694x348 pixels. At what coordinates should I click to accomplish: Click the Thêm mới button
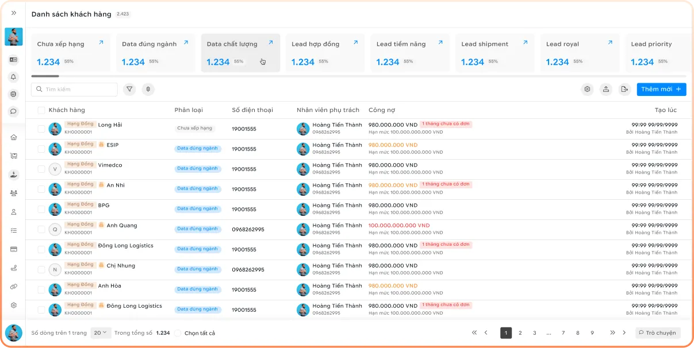[661, 89]
